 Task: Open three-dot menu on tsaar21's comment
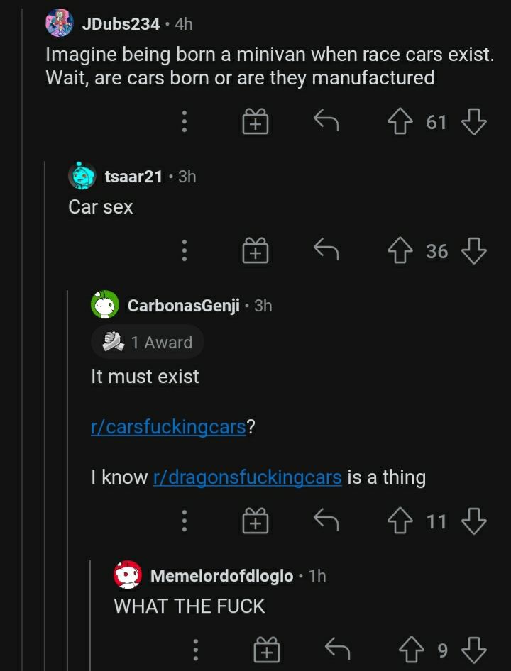(184, 250)
